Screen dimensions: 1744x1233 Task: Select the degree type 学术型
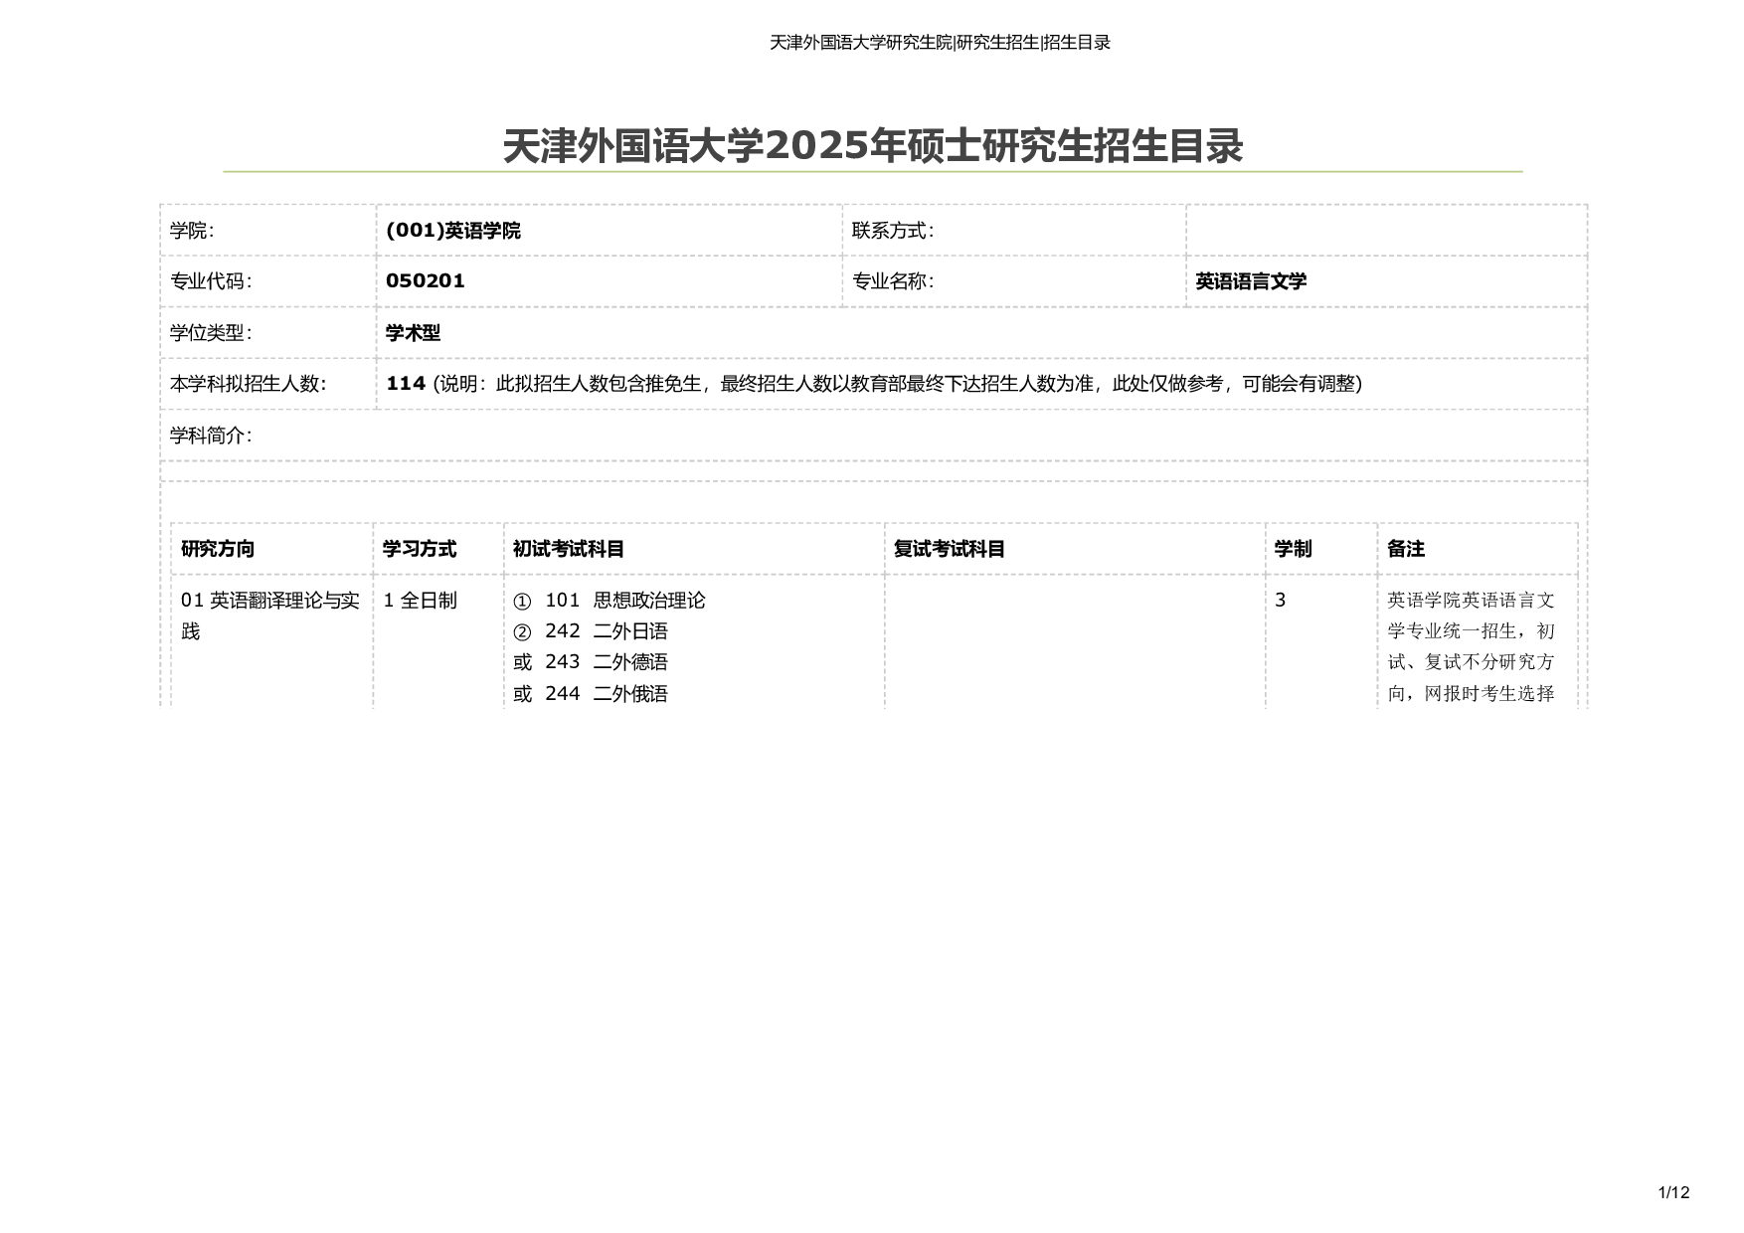413,333
